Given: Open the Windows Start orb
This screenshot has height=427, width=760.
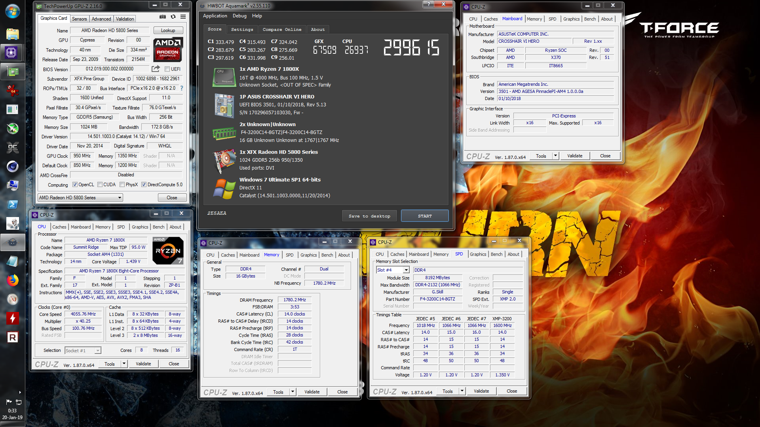Looking at the screenshot, I should coord(13,11).
